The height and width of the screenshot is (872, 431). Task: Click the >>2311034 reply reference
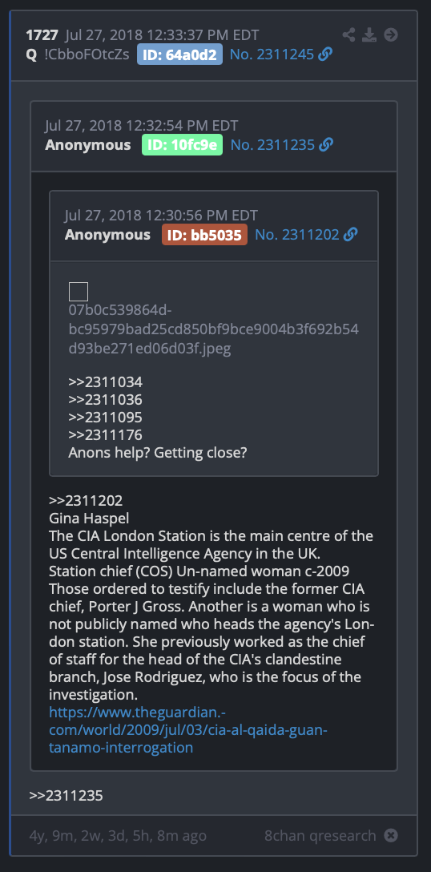click(105, 382)
